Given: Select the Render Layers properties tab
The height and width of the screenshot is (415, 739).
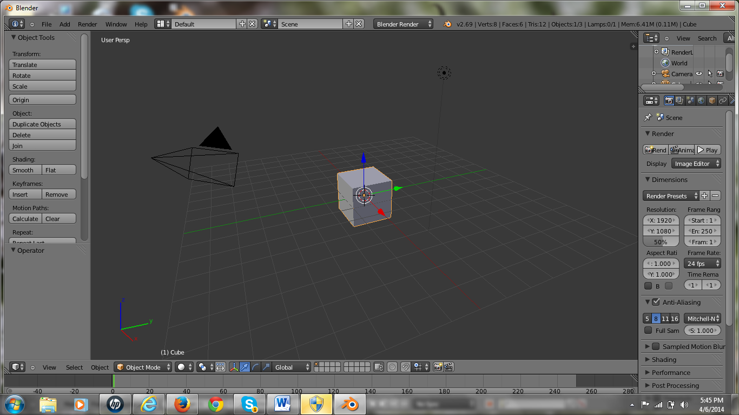Looking at the screenshot, I should [x=679, y=101].
